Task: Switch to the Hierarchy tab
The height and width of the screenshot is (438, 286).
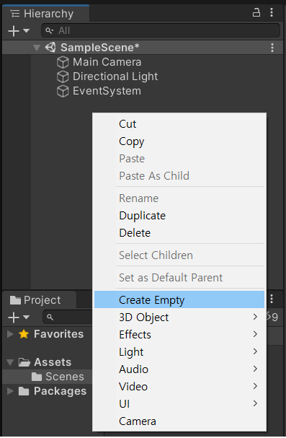Action: [x=46, y=14]
